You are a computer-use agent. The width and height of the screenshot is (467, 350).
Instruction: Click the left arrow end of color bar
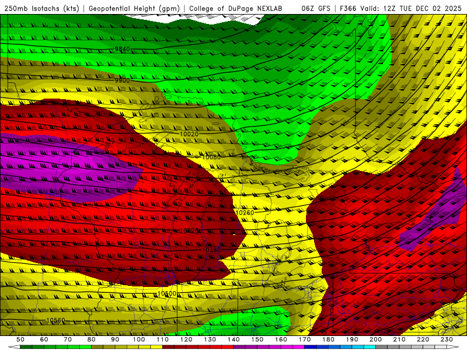(14, 347)
